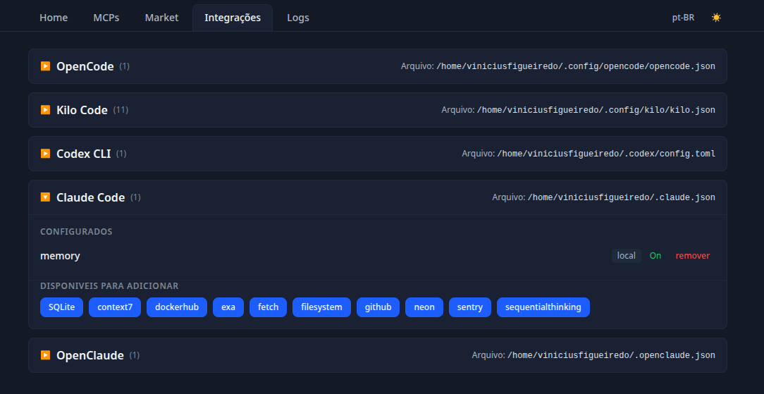Go to the Market tab

162,18
